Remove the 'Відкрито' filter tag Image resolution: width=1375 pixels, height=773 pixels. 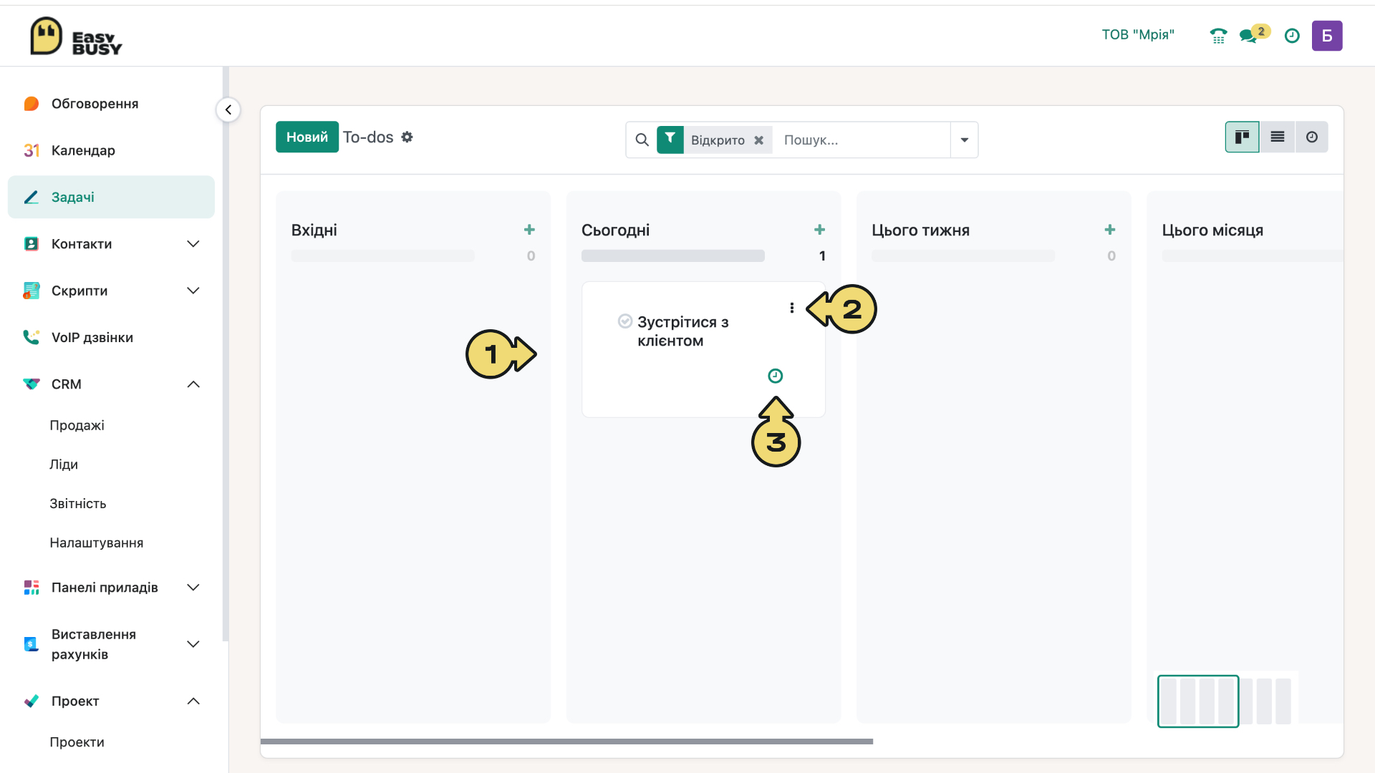click(x=758, y=140)
